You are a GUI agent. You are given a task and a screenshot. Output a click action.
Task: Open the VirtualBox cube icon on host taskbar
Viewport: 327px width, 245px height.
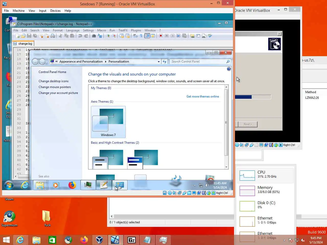click(x=99, y=240)
